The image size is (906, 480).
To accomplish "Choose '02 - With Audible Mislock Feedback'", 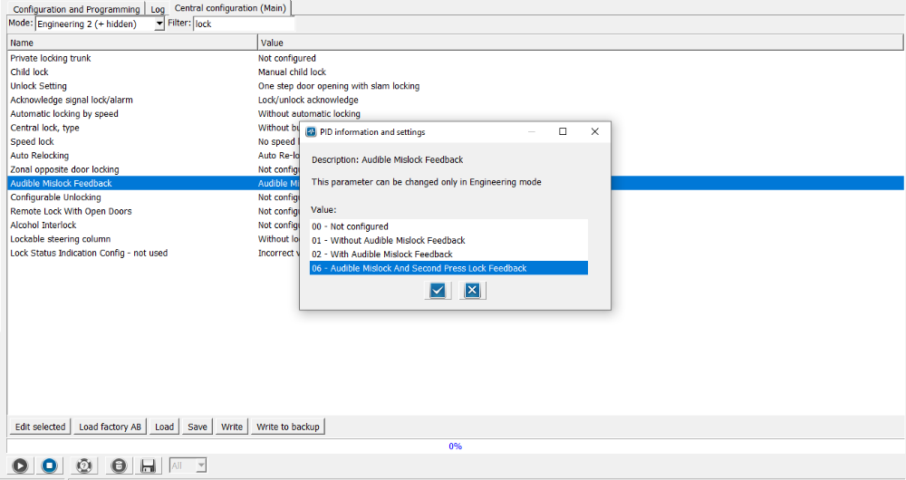I will (381, 254).
